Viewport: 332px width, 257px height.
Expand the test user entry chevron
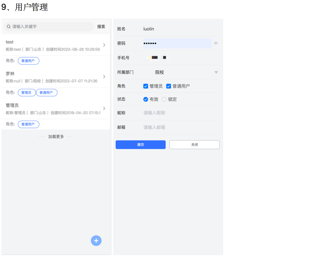tap(104, 45)
